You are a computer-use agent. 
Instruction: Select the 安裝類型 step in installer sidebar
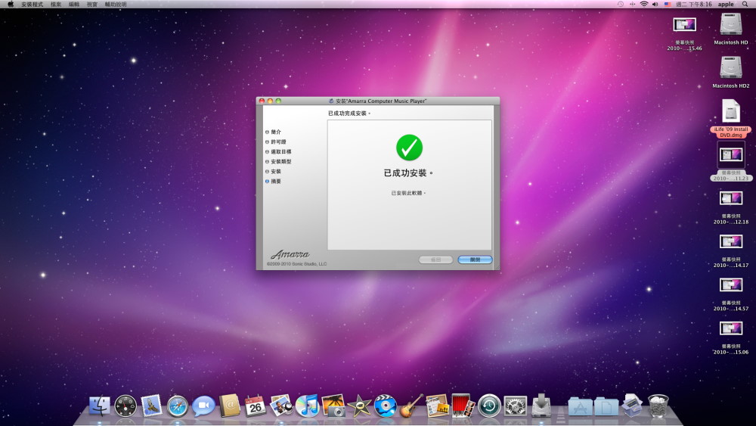(280, 162)
